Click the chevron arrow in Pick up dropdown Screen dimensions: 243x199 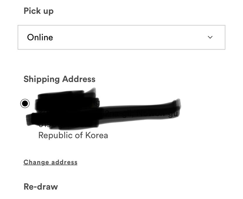pyautogui.click(x=210, y=37)
